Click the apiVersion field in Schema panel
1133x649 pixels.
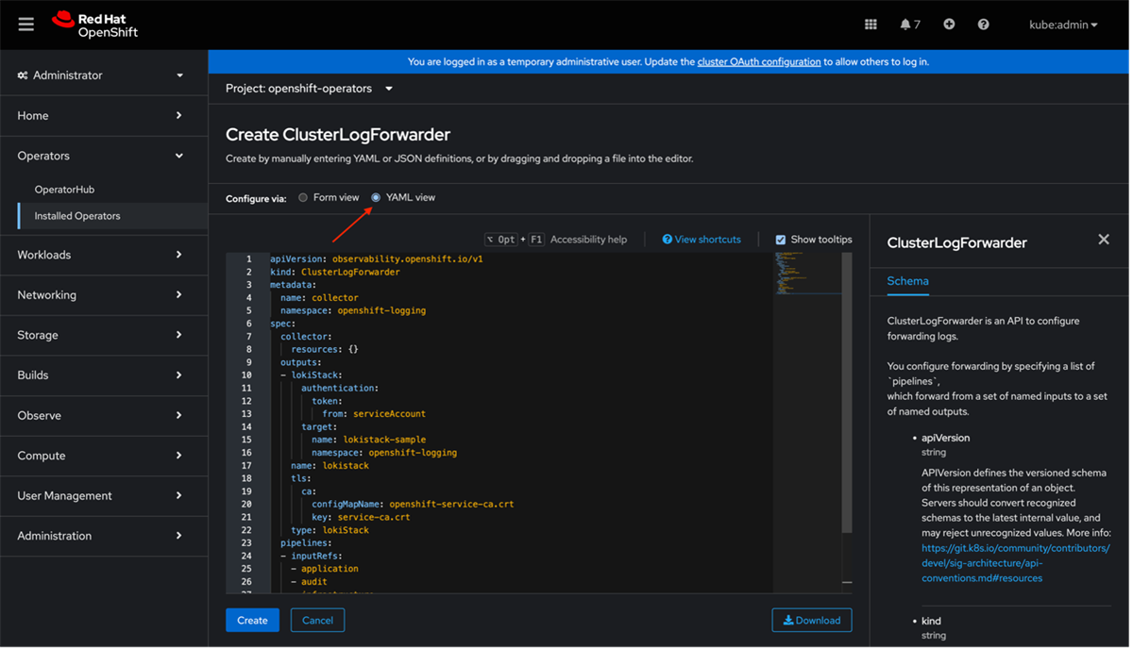point(945,438)
